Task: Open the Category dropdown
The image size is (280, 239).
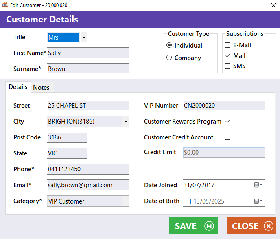Action: tap(125, 201)
